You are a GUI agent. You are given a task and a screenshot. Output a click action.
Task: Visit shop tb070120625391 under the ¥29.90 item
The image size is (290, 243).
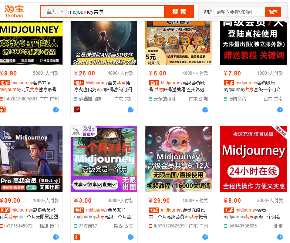coord(170,226)
